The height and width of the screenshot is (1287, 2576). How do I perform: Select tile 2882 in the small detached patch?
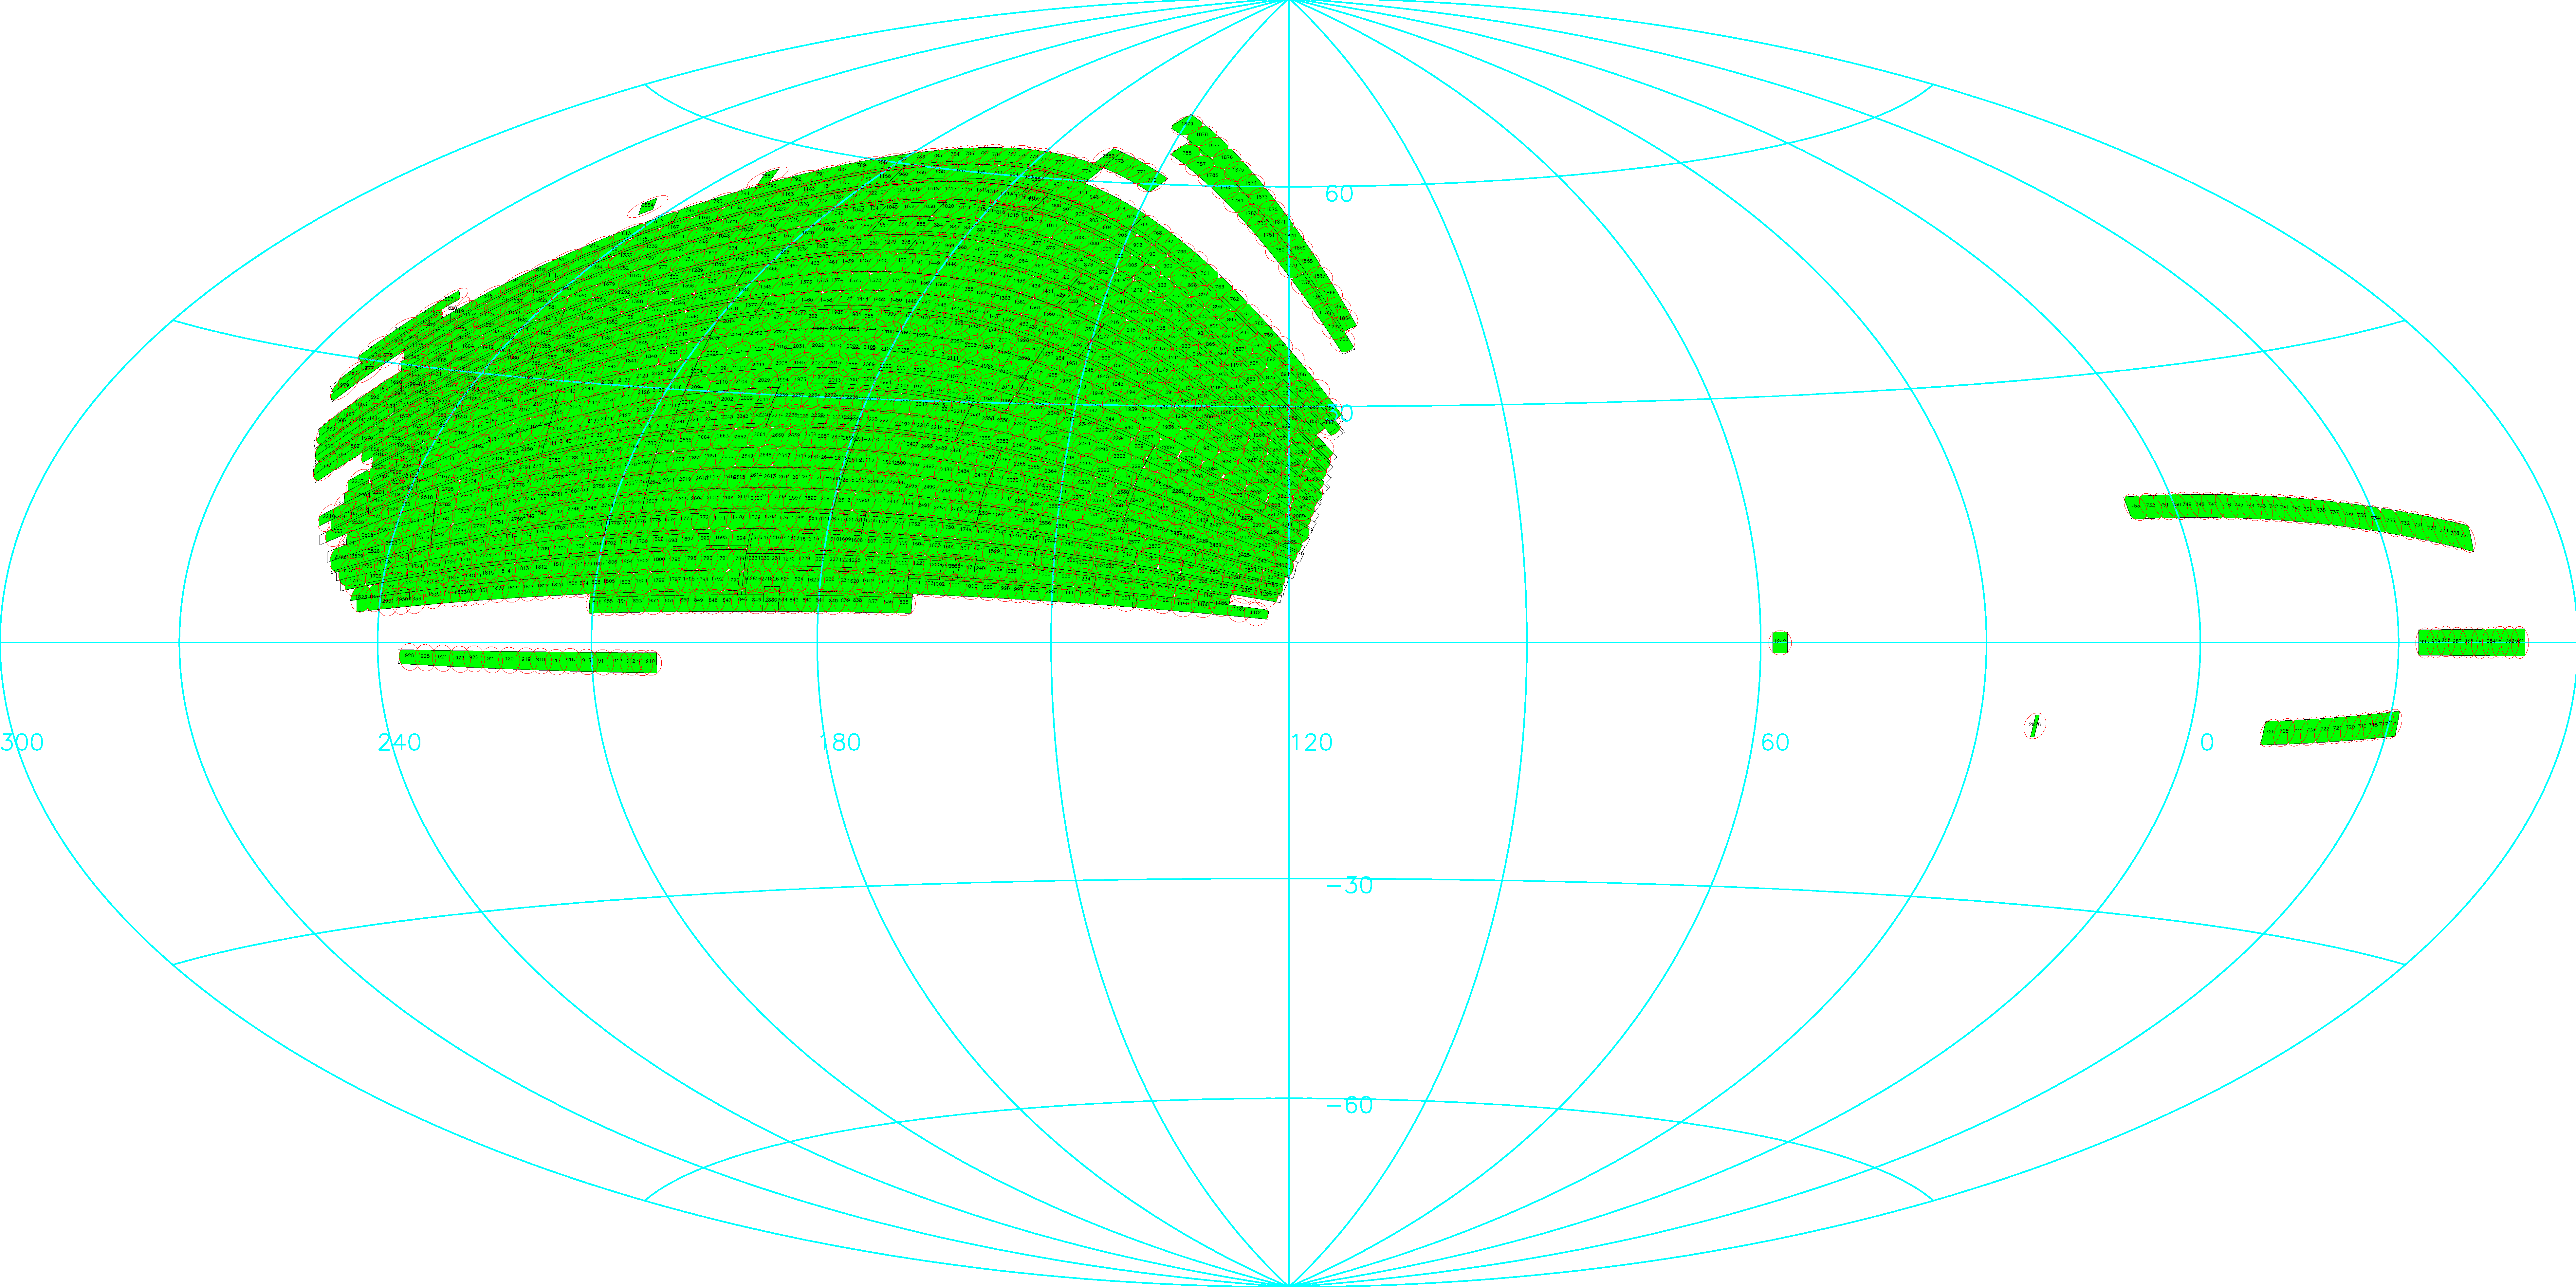[1109, 158]
